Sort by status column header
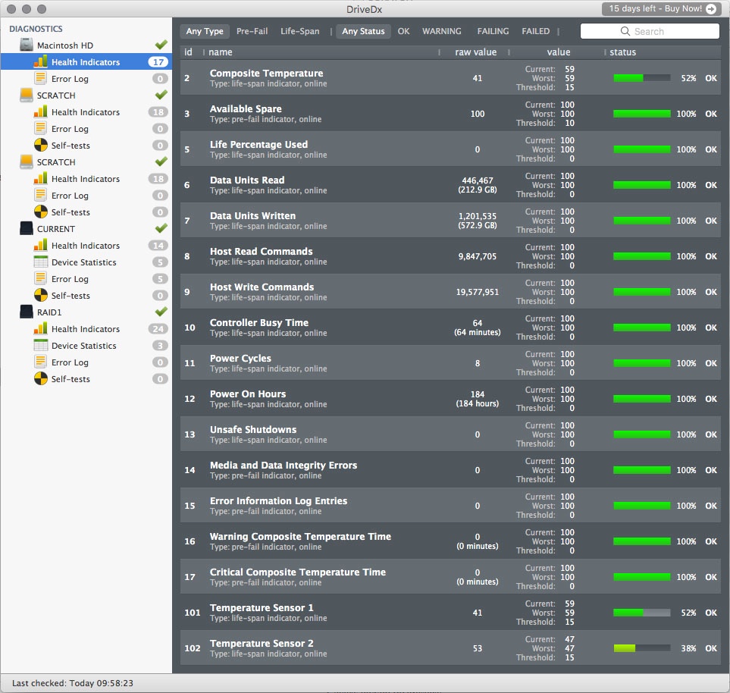 click(622, 52)
